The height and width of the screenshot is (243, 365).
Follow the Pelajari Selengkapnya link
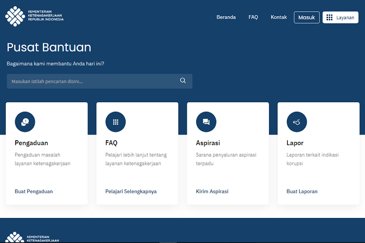pos(131,191)
